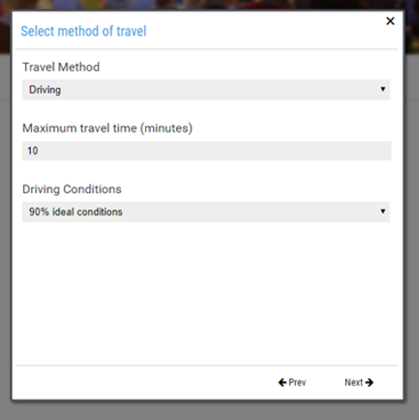
Task: Click the right arrow icon beside Next
Action: tap(370, 382)
